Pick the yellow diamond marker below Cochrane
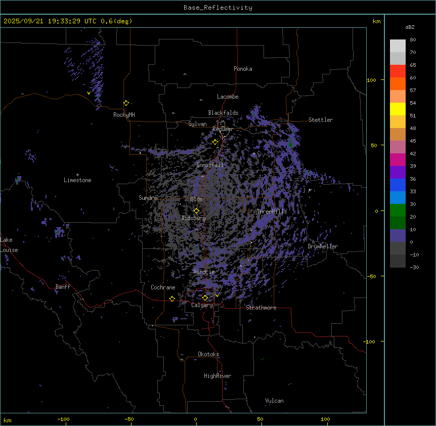The width and height of the screenshot is (436, 426). click(x=172, y=299)
